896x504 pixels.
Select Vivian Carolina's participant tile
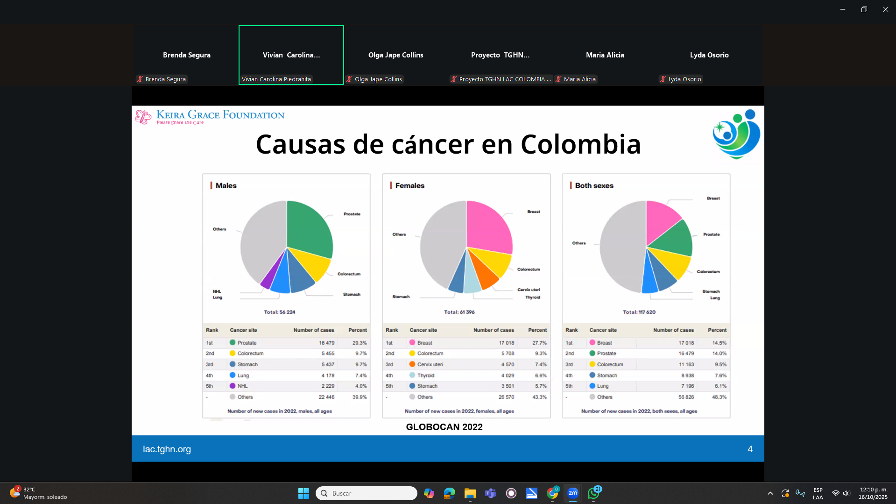(291, 55)
